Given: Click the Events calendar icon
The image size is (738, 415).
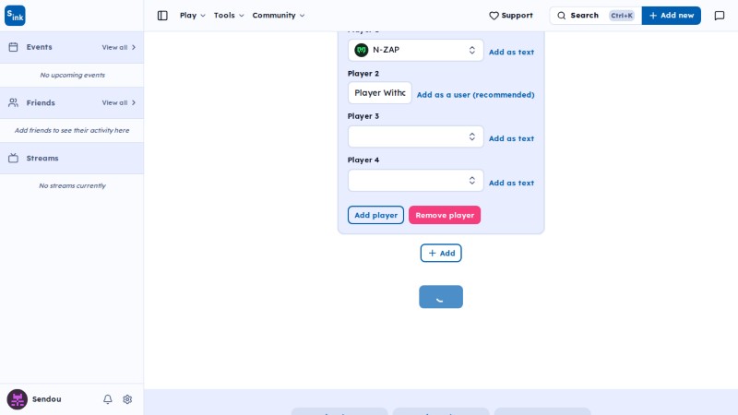Looking at the screenshot, I should coord(13,47).
